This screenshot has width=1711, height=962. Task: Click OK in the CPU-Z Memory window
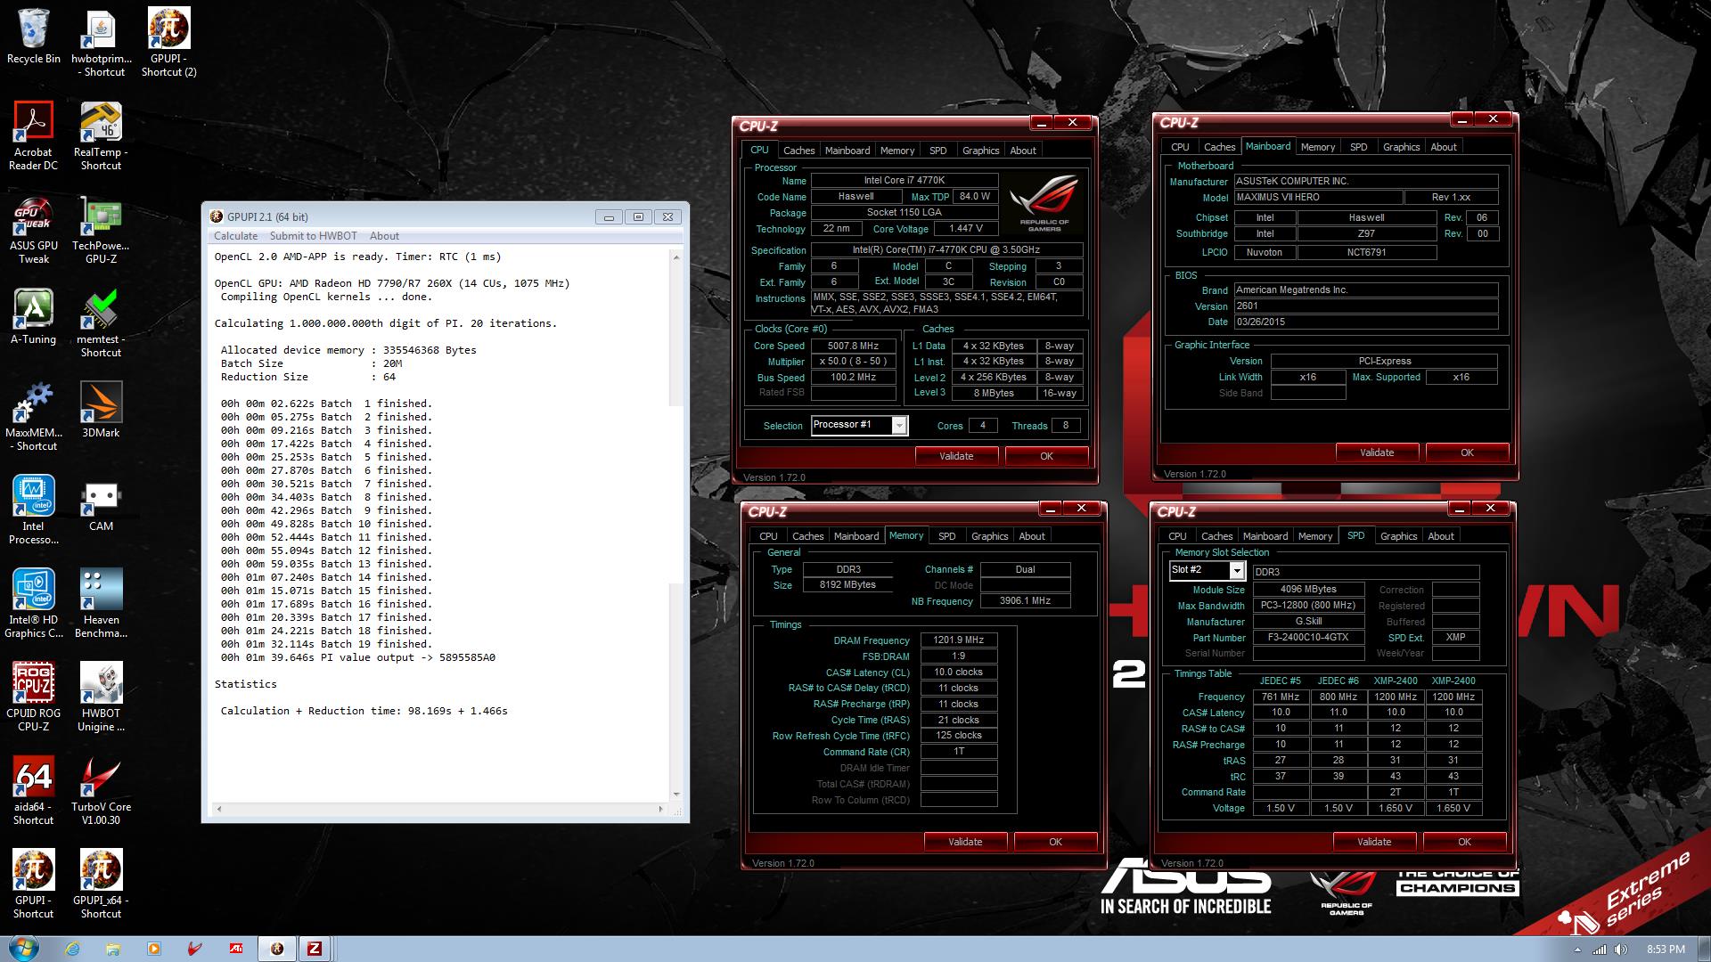click(x=1055, y=842)
